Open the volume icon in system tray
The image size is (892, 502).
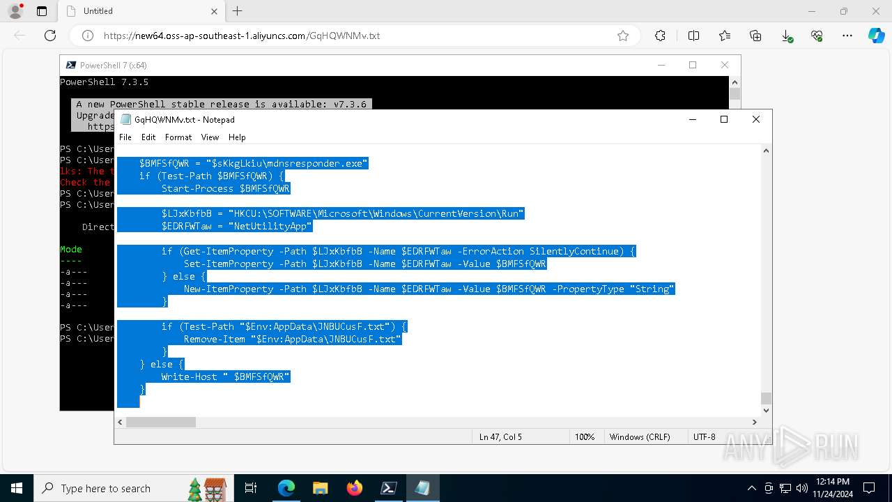(x=801, y=488)
